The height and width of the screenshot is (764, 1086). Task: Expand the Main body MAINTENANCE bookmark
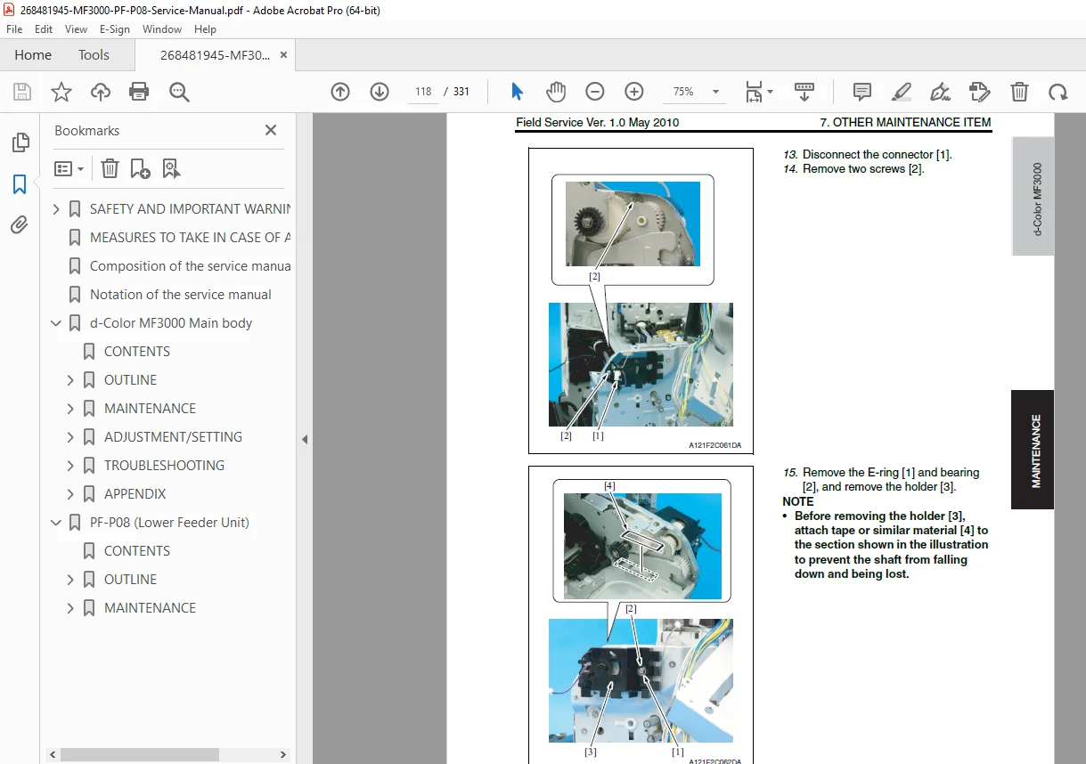pyautogui.click(x=70, y=409)
